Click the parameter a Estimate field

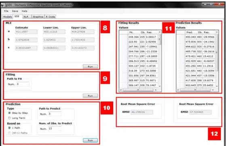click(26, 31)
